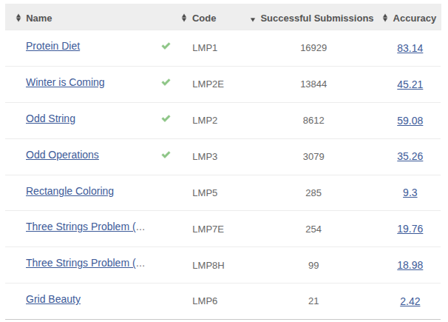
Task: Click the green checkmark beside Protein Diet
Action: pos(166,46)
